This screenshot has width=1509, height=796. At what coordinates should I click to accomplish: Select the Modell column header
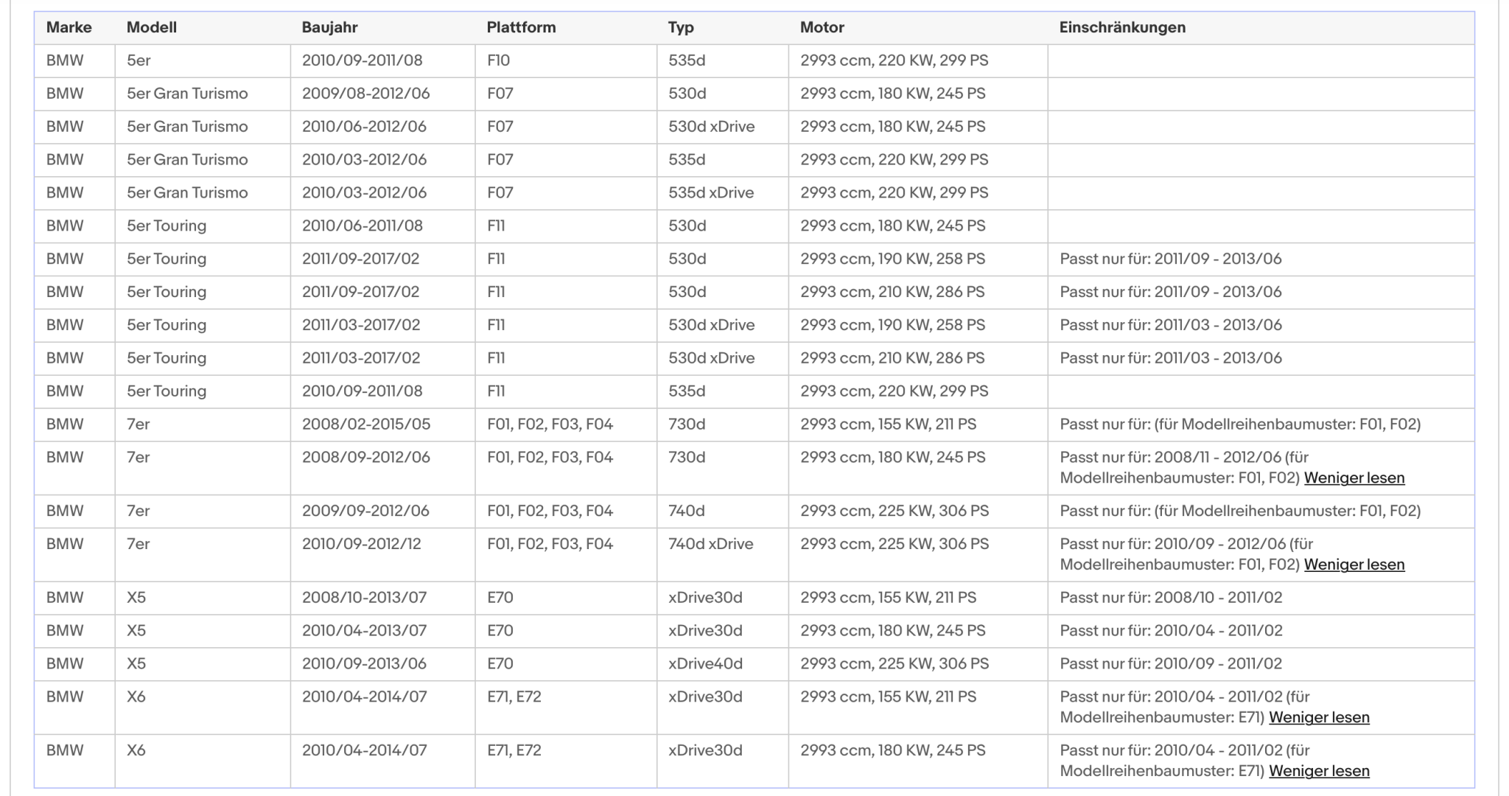tap(152, 27)
